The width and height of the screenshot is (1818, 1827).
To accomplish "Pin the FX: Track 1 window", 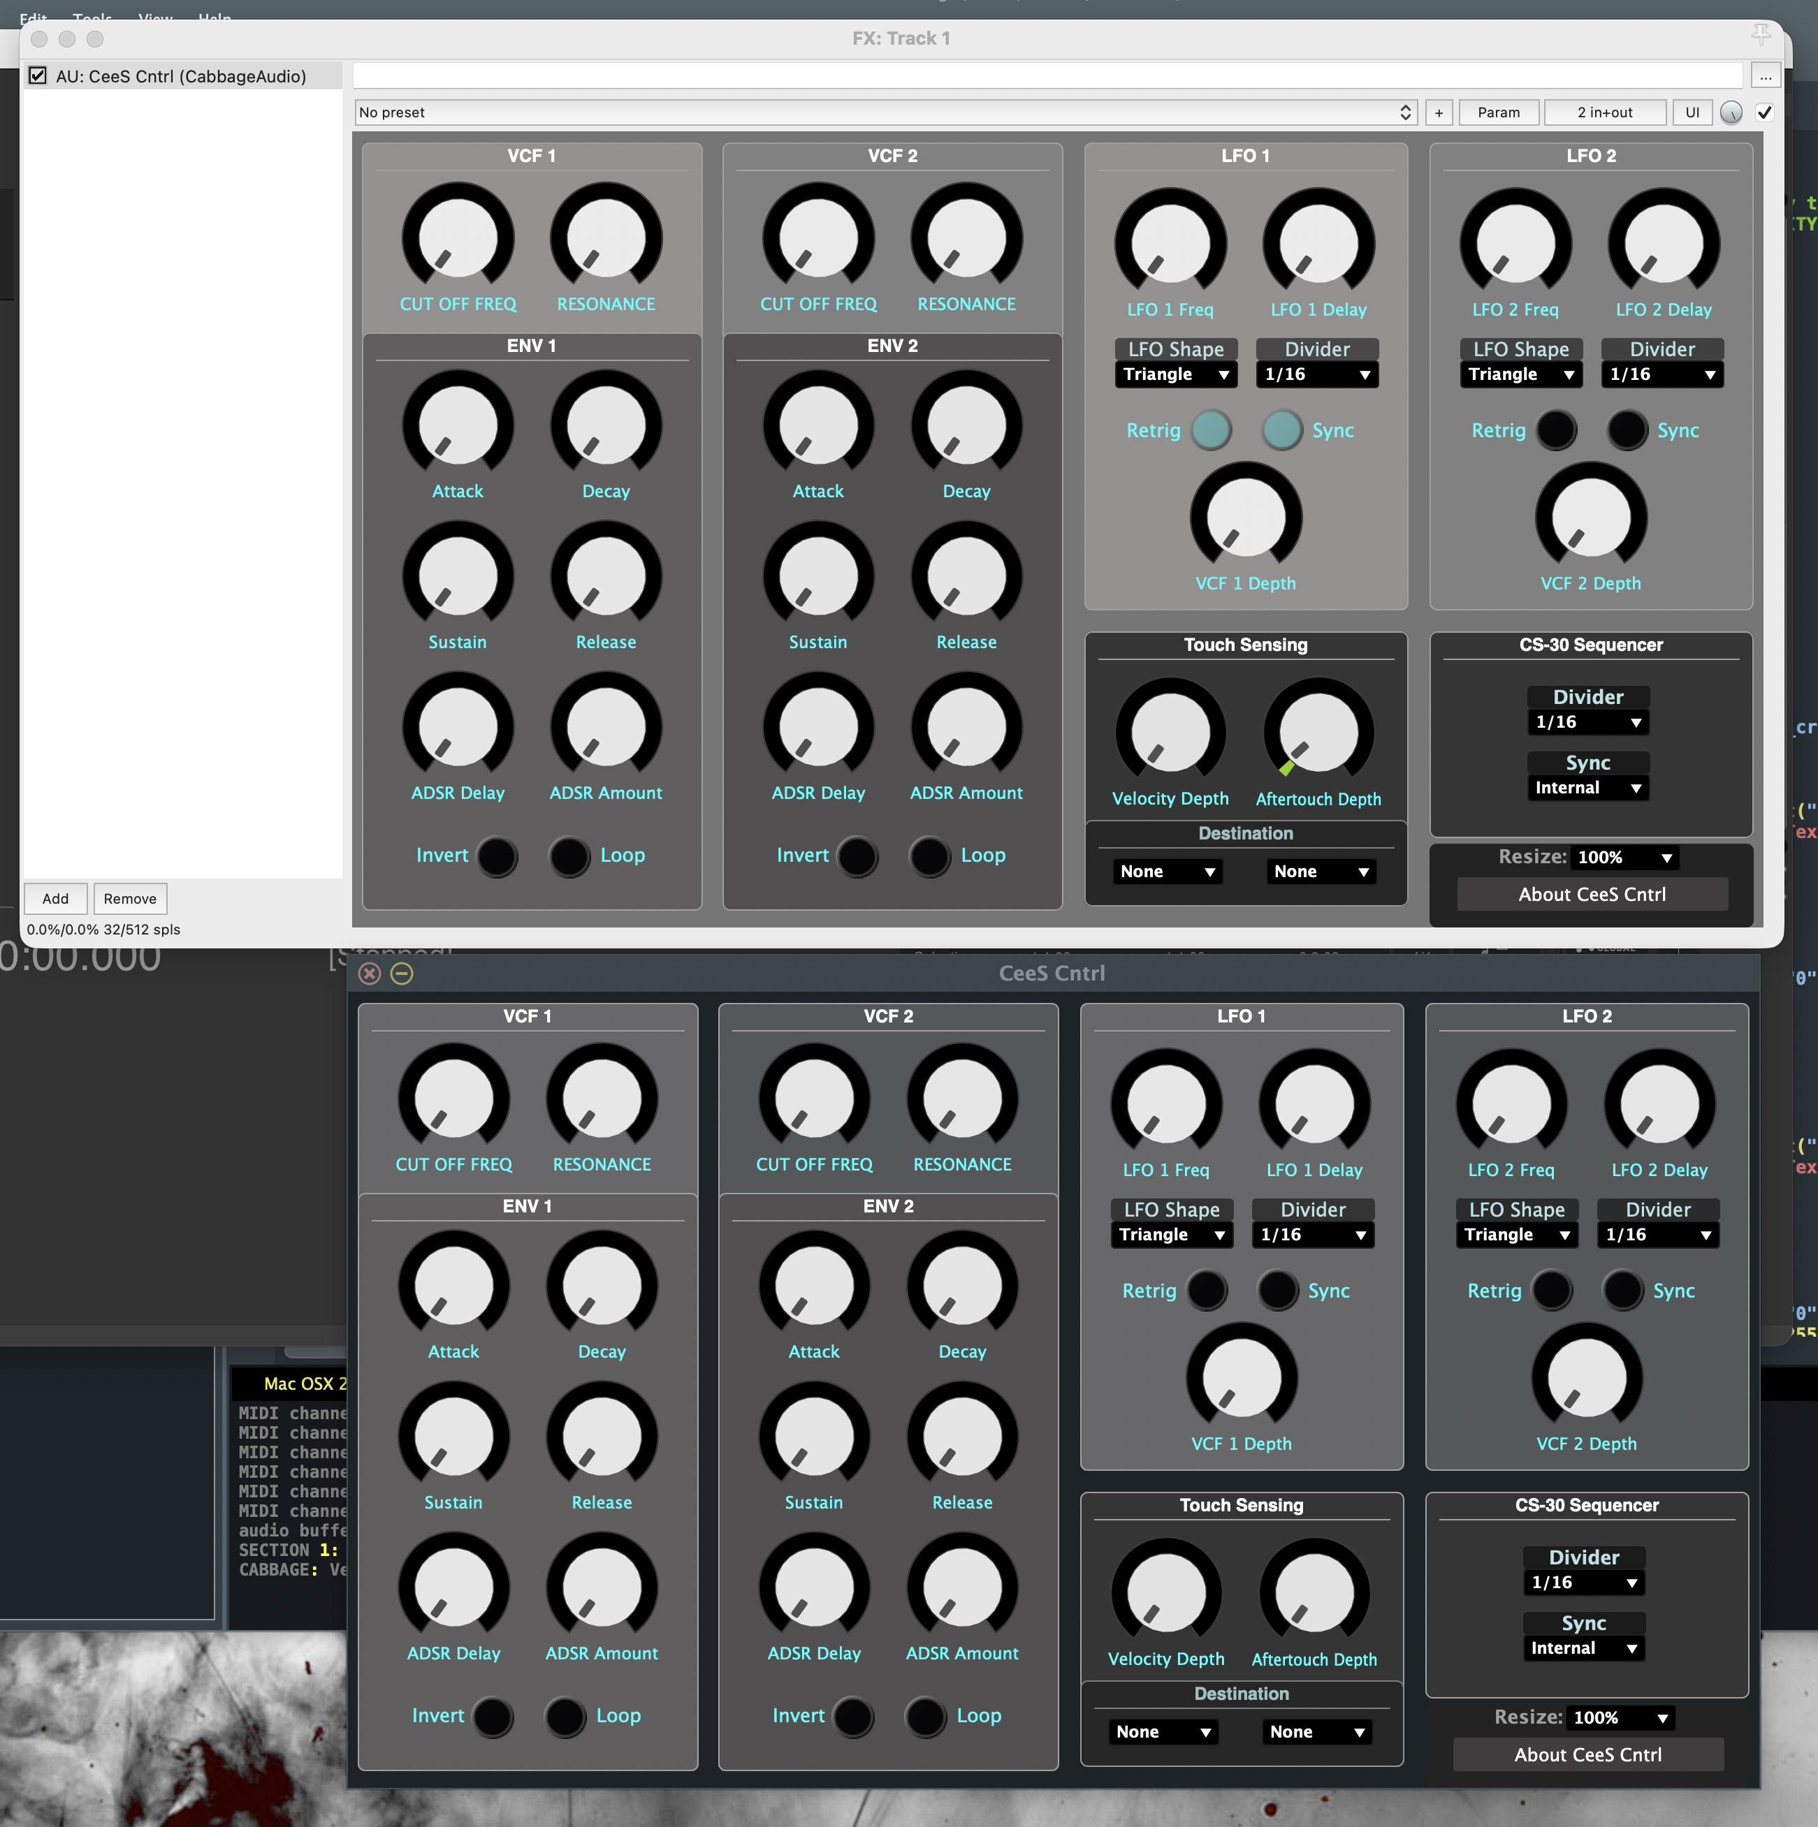I will [x=1760, y=35].
